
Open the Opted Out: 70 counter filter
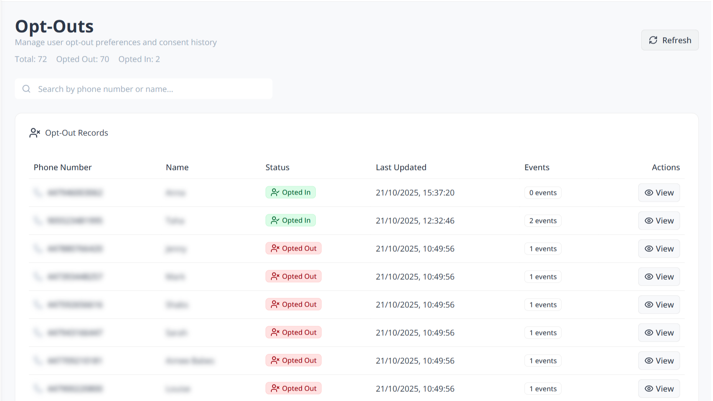83,59
